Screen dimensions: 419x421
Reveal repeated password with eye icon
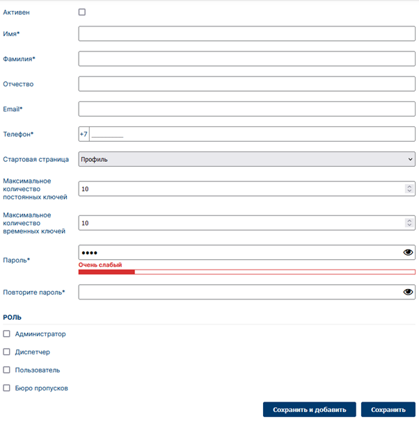pos(408,292)
